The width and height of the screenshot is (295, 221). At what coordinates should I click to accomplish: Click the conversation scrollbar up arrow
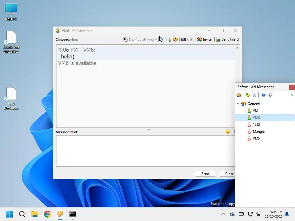point(237,47)
